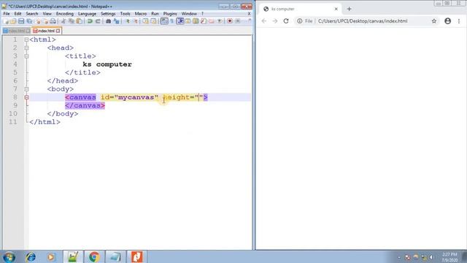
Task: Open the Window menu
Action: point(189,14)
